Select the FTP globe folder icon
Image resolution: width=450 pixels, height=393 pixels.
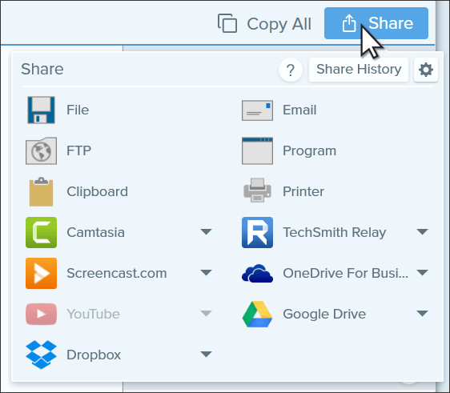click(x=41, y=150)
